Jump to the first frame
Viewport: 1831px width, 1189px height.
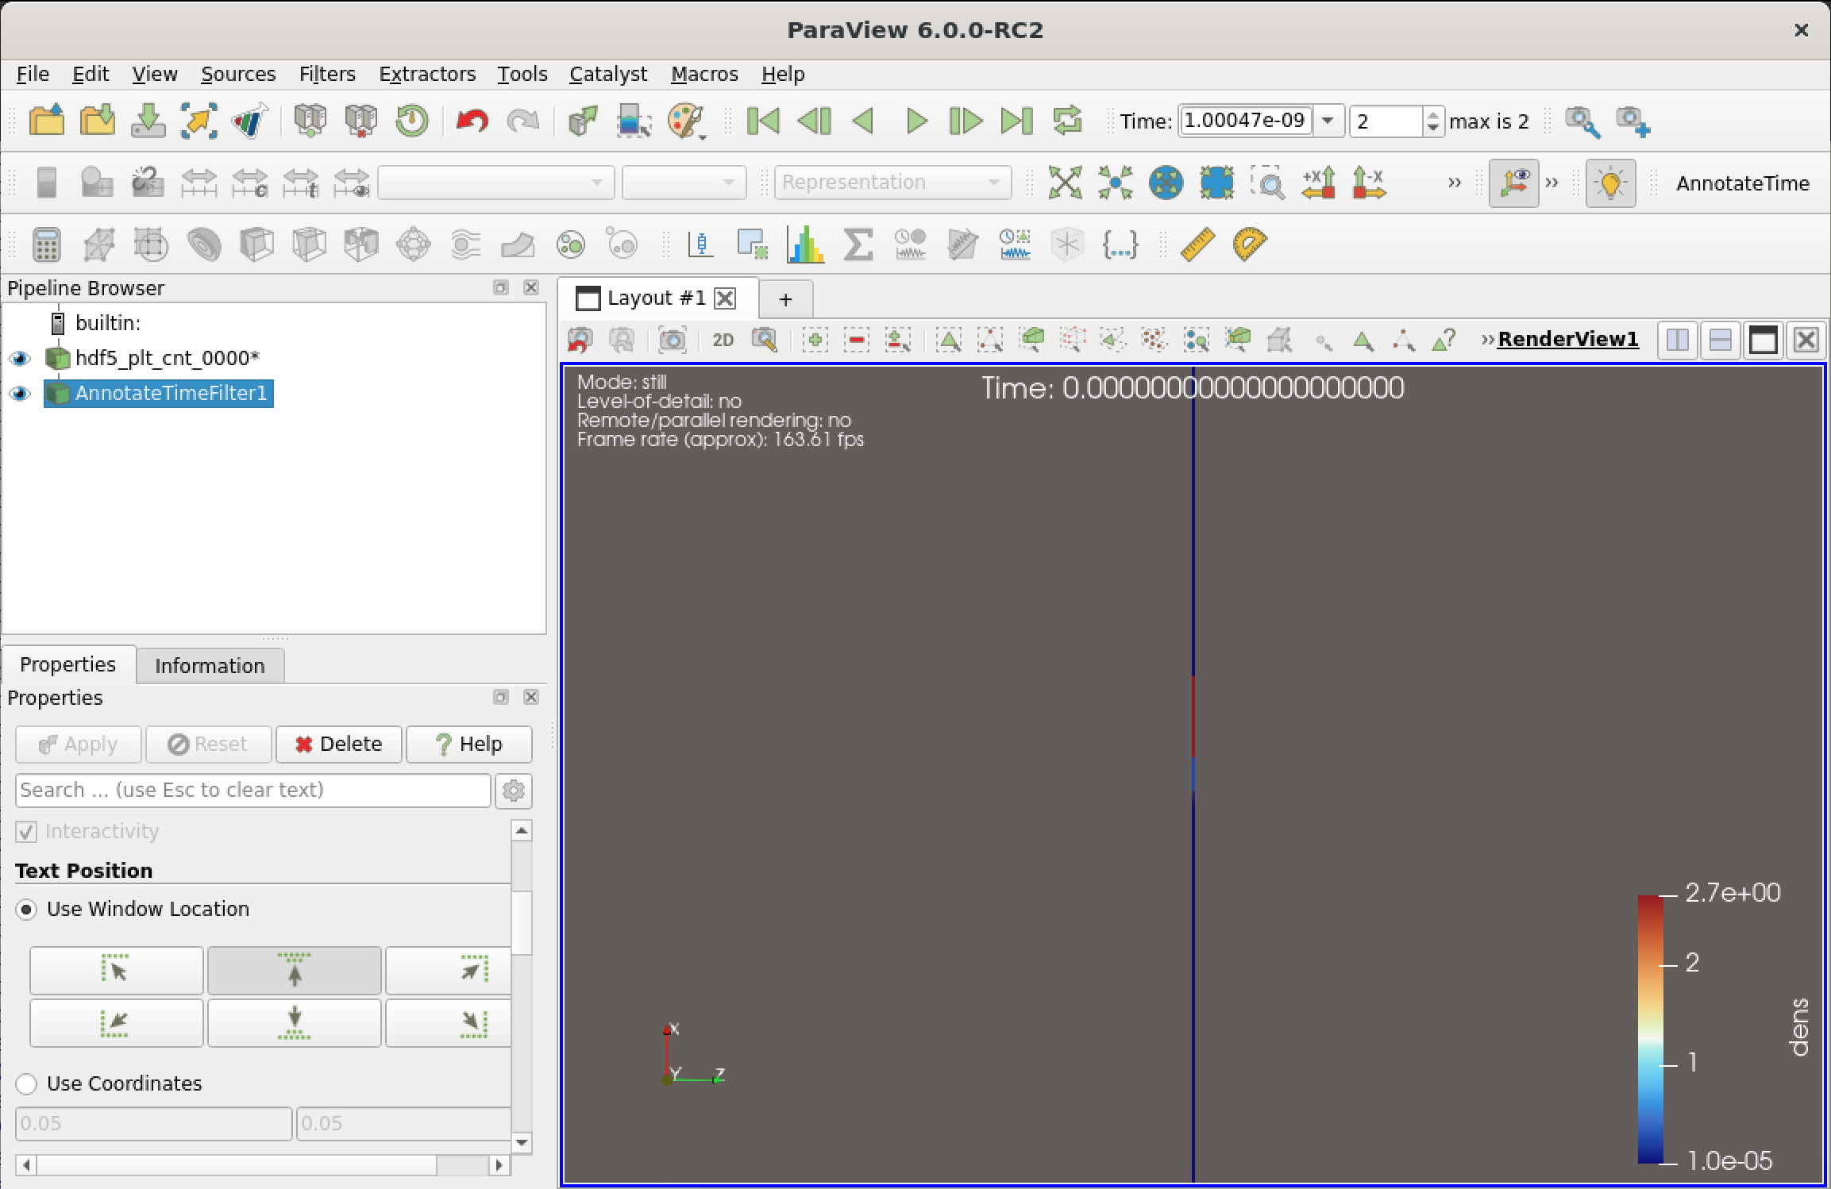764,121
